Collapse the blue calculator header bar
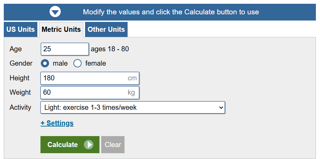 click(x=160, y=12)
